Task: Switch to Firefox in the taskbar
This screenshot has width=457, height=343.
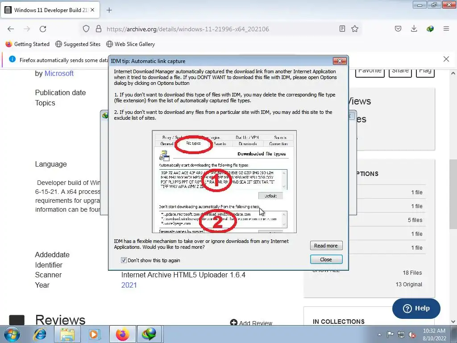Action: (122, 334)
